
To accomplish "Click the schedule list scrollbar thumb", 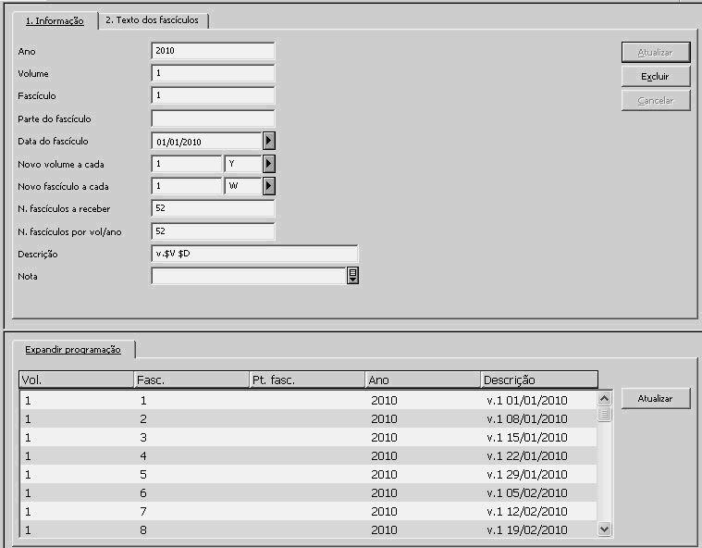I will click(604, 414).
